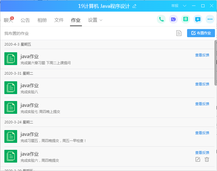This screenshot has width=217, height=171.
Task: Switch to the 聊天 tab
Action: (8, 20)
